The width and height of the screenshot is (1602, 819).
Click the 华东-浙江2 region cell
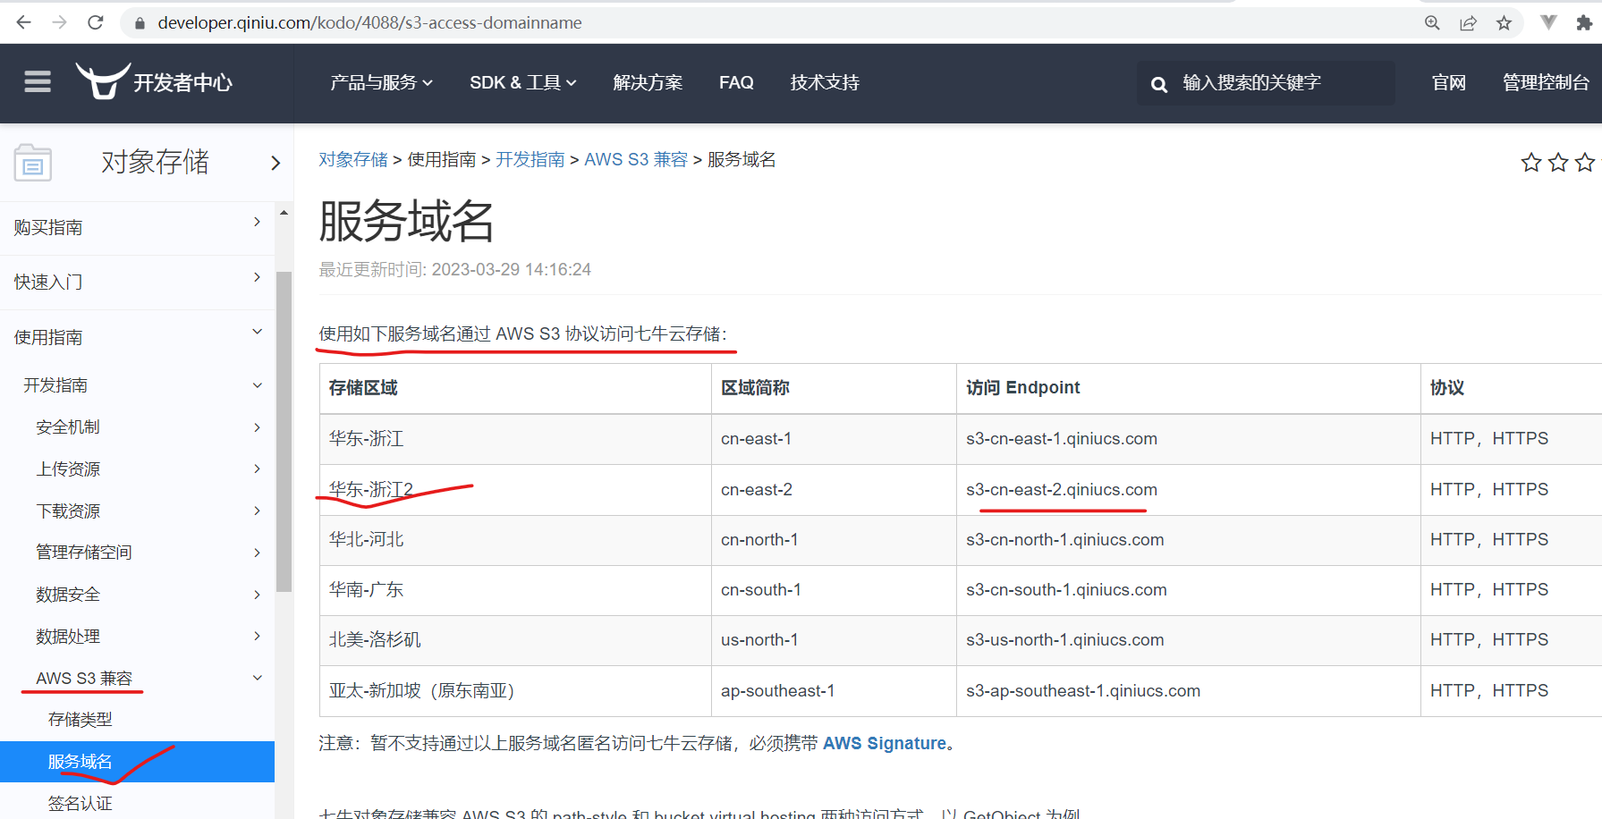tap(515, 490)
